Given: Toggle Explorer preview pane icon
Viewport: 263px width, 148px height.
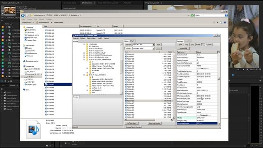Looking at the screenshot, I should (221, 23).
